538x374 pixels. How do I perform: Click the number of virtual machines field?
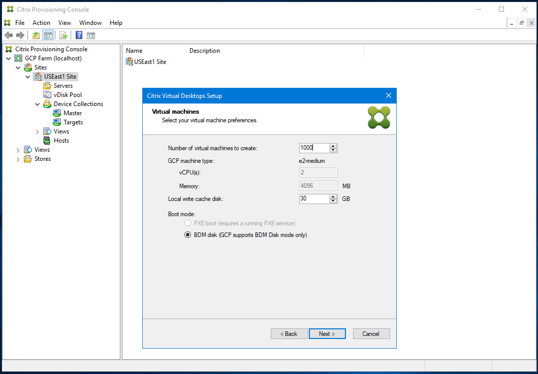pyautogui.click(x=315, y=148)
